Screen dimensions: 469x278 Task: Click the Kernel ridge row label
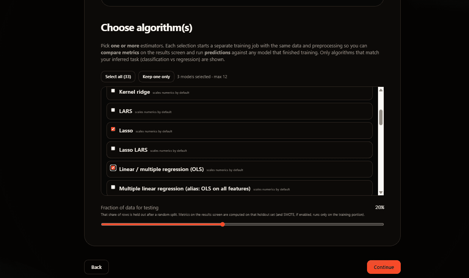[x=135, y=92]
